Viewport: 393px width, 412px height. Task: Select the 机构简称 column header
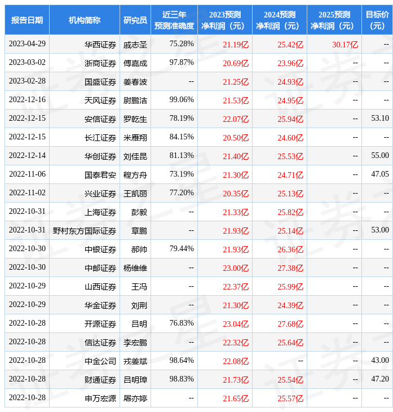coord(85,20)
